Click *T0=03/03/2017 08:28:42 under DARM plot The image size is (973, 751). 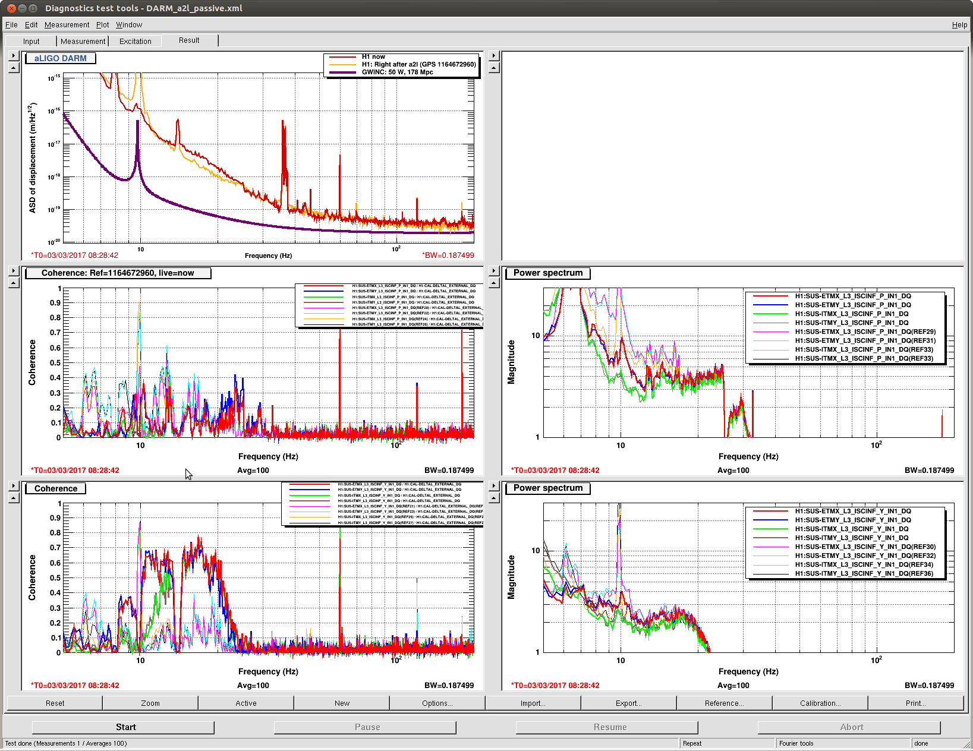point(75,255)
